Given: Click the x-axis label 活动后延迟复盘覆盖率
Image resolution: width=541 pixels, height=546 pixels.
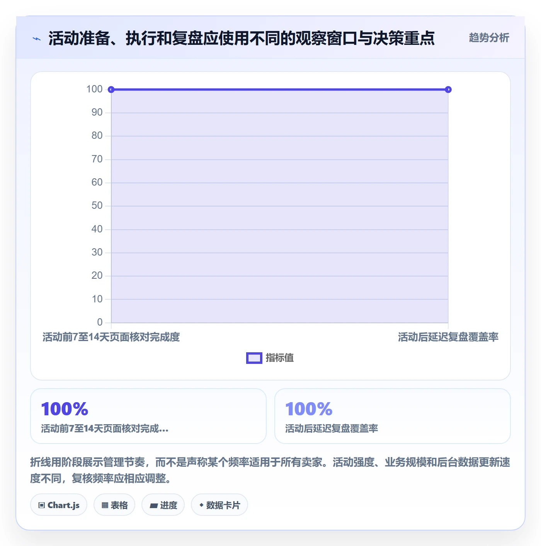Looking at the screenshot, I should (448, 337).
